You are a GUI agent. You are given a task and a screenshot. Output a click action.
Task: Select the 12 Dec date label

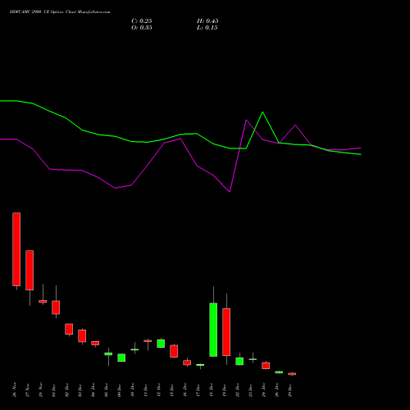pyautogui.click(x=159, y=389)
